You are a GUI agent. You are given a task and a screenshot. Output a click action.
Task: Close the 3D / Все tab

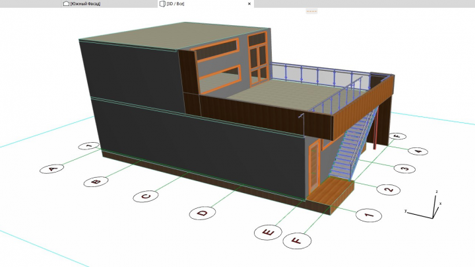pos(249,4)
